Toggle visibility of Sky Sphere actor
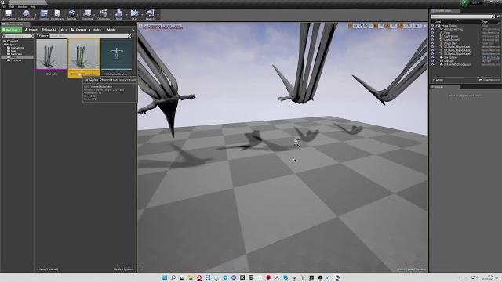Screen dimensions: 502x282 click(432, 57)
